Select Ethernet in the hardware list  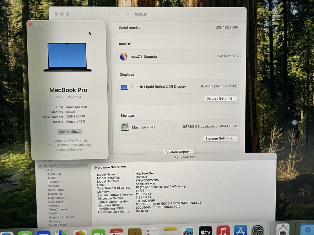[54, 206]
